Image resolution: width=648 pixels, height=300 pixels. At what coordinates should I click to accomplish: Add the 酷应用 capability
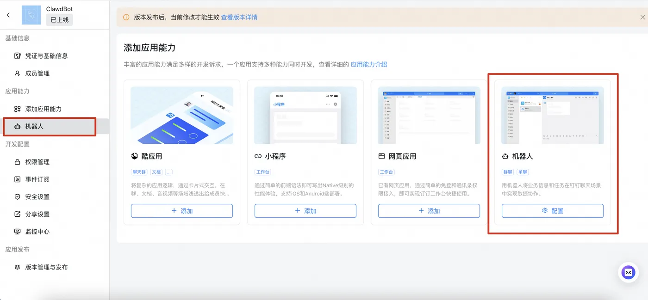(x=182, y=211)
